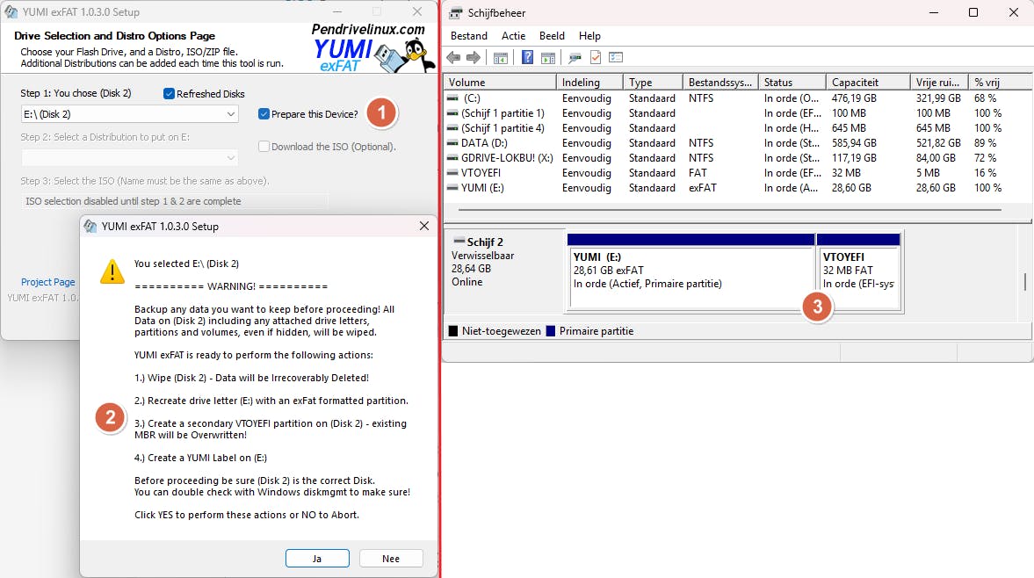
Task: Open the Help menu in Schijfbeheer
Action: coord(589,36)
